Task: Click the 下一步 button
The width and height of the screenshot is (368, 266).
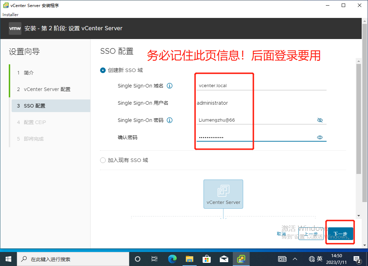Action: coord(340,234)
